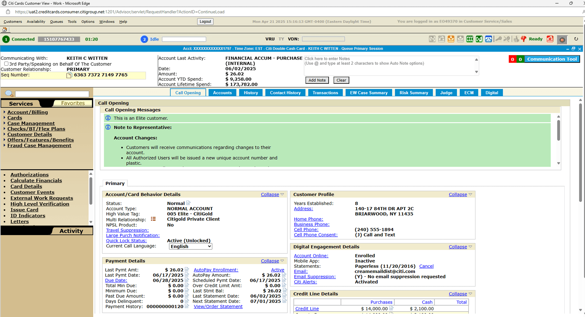The height and width of the screenshot is (317, 585).
Task: Click the sidebar quick links scrollbar thumb
Action: pos(91,191)
